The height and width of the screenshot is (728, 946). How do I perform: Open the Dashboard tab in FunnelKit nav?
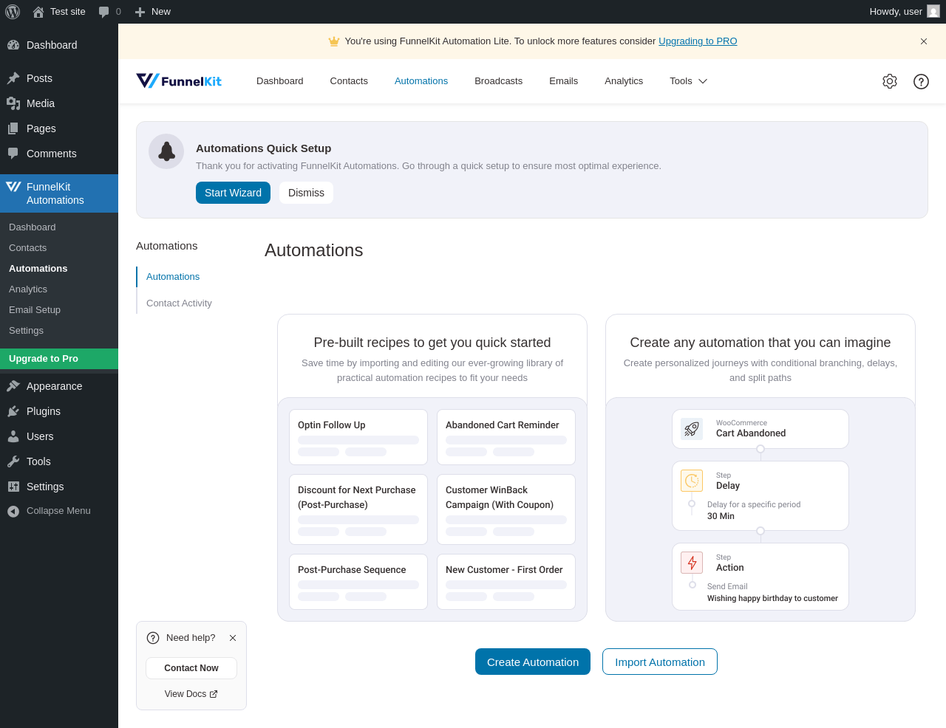tap(280, 81)
